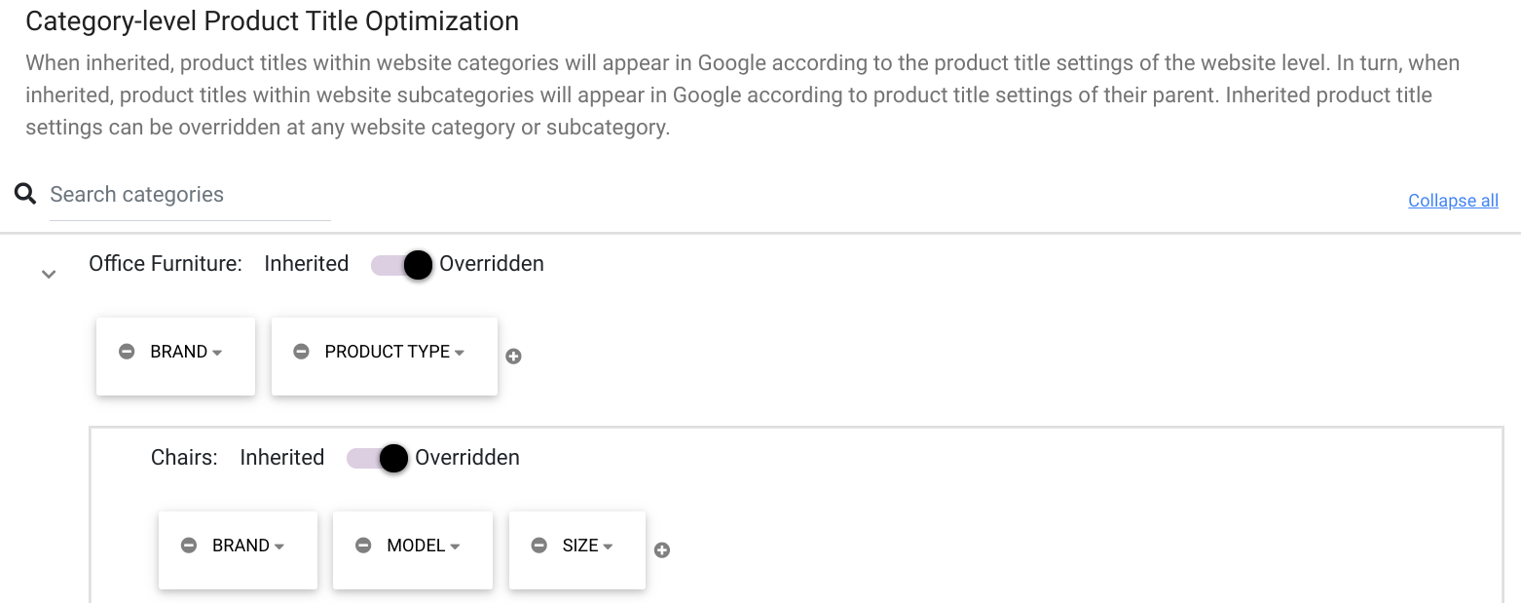Remove BRAND attribute from Chairs row
The width and height of the screenshot is (1521, 603).
click(189, 546)
